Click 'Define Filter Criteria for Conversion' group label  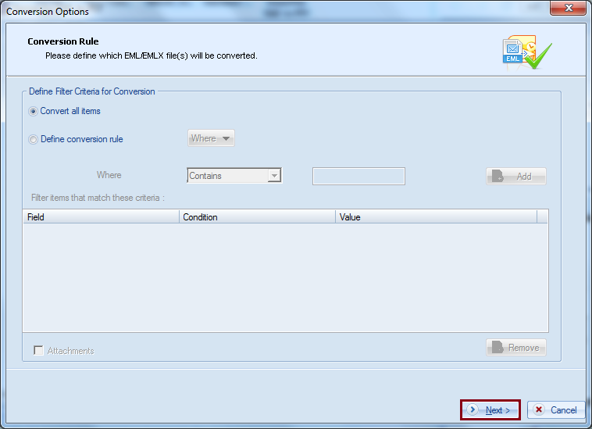(91, 91)
